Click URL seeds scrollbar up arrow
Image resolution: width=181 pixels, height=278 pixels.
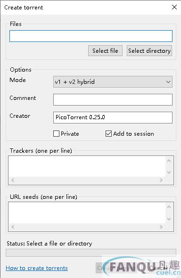pyautogui.click(x=169, y=207)
